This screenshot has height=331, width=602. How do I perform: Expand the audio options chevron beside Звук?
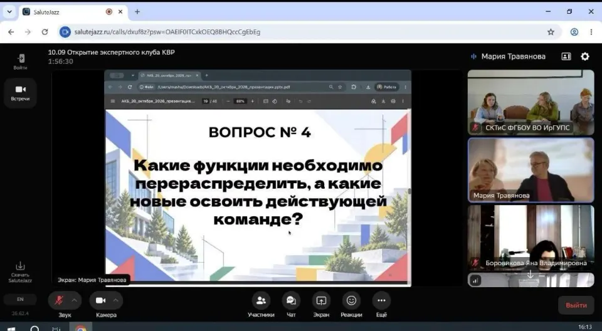click(x=75, y=300)
